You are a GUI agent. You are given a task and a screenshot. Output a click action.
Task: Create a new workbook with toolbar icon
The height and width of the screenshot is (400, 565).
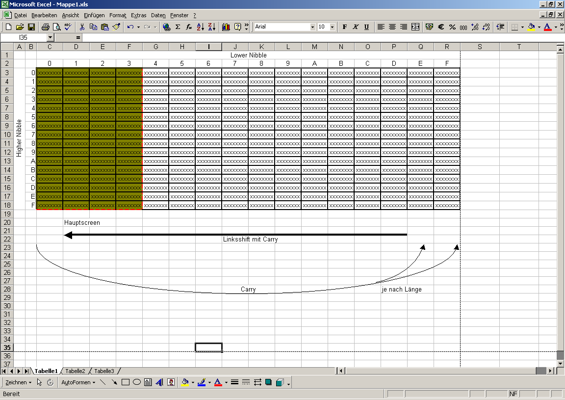point(9,27)
